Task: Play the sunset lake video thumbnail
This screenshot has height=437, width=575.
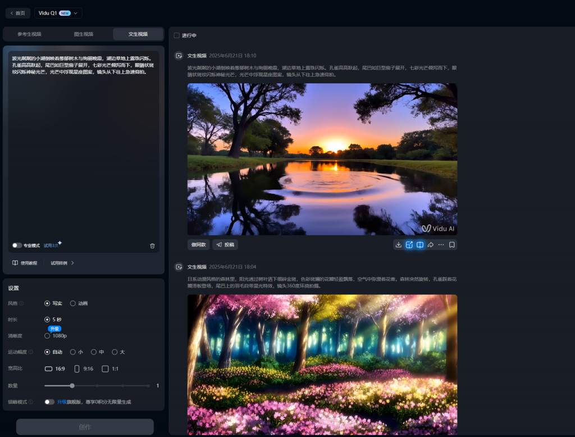Action: click(322, 160)
